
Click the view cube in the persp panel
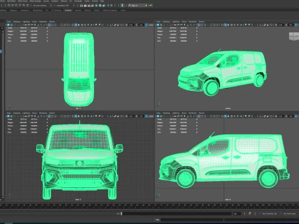293,36
